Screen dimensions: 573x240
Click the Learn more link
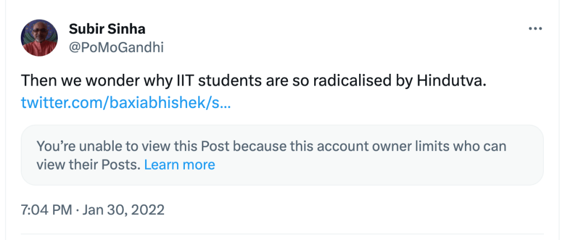tap(179, 164)
